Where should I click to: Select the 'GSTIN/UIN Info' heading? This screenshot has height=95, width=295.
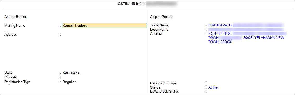click(x=131, y=4)
